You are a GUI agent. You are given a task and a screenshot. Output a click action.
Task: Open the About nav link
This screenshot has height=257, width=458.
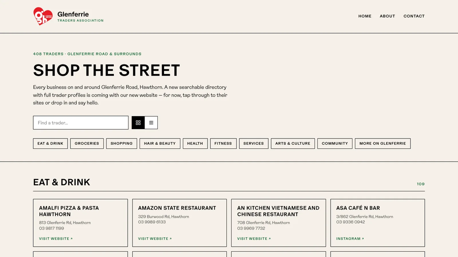(387, 16)
